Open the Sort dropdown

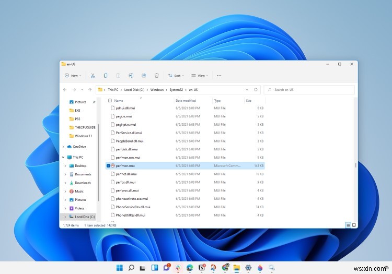pyautogui.click(x=176, y=76)
